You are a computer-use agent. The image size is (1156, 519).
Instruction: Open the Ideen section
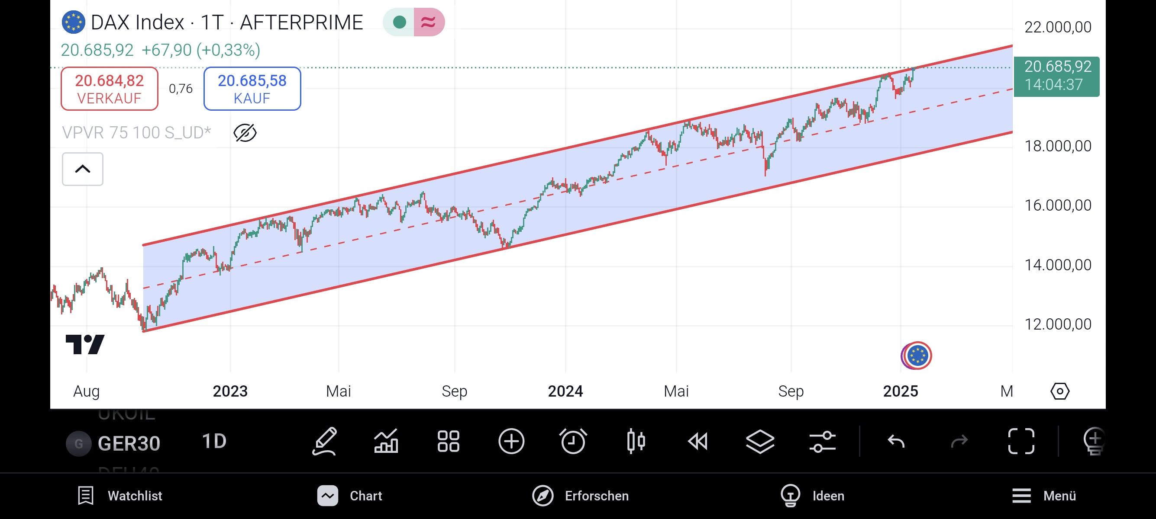[813, 496]
